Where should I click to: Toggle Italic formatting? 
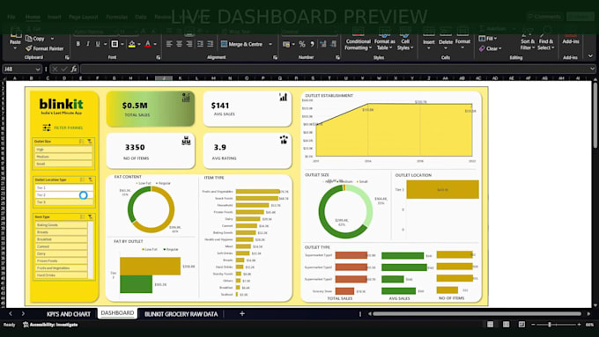[x=88, y=44]
